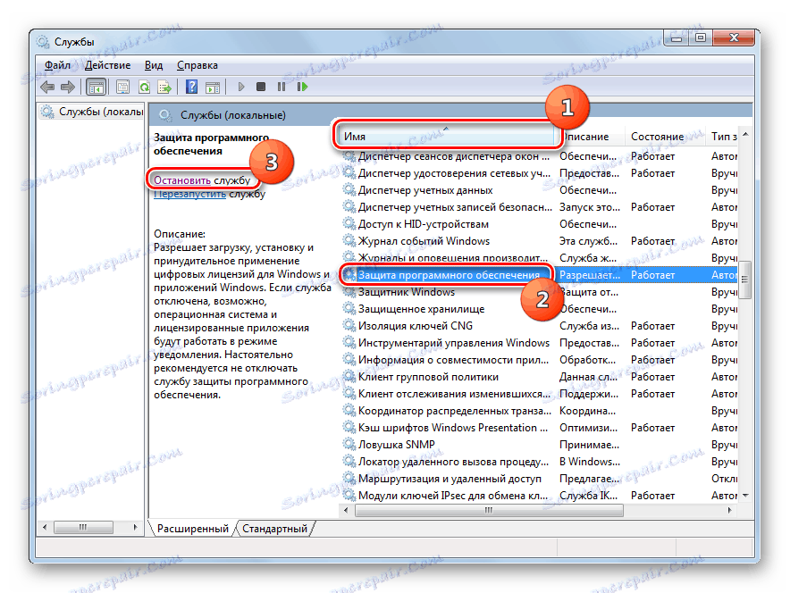
Task: Select Инструментарий управления Windows service
Action: (x=539, y=343)
